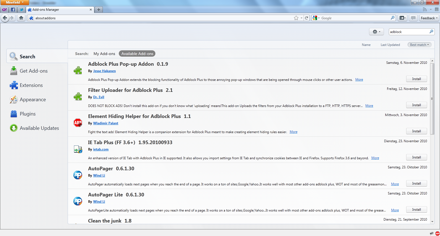The height and width of the screenshot is (236, 440).
Task: Open the Extensions category in the sidebar
Action: [x=31, y=85]
